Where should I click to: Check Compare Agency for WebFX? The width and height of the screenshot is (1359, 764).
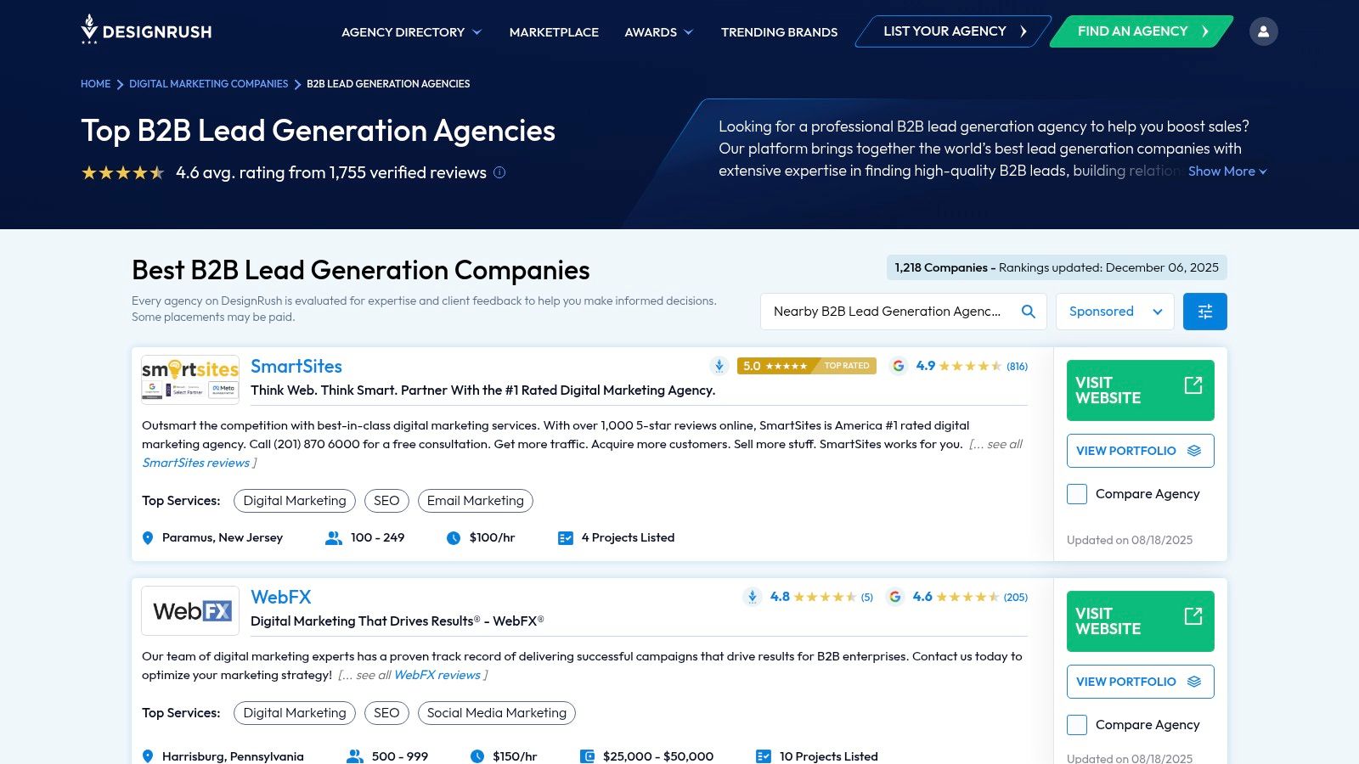(1076, 725)
